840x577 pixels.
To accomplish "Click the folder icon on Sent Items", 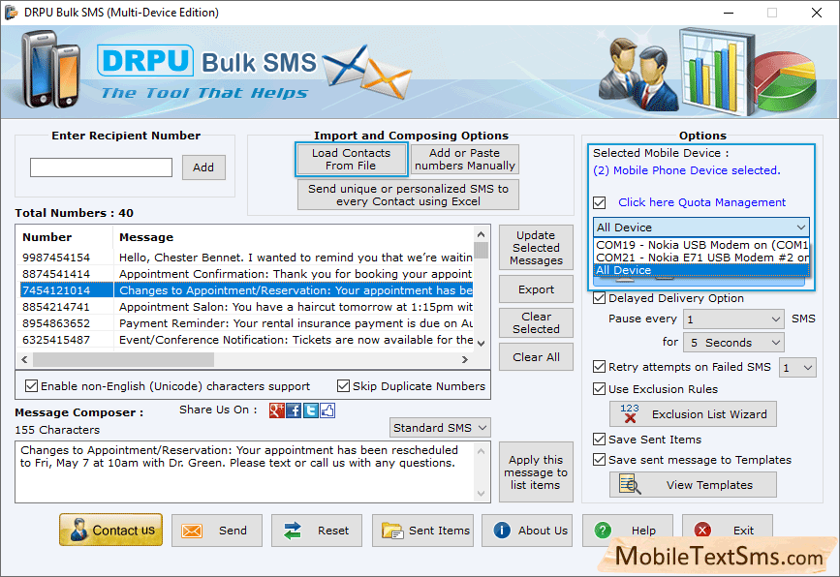I will 392,531.
